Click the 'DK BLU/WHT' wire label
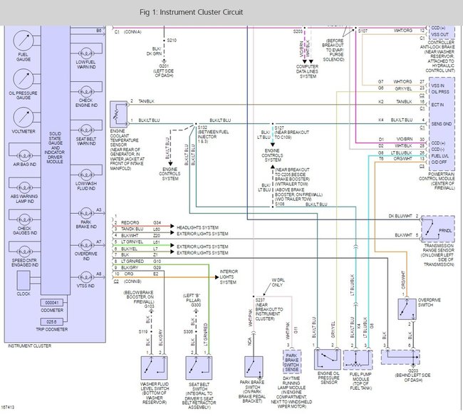463x419 pixels. tap(400, 216)
